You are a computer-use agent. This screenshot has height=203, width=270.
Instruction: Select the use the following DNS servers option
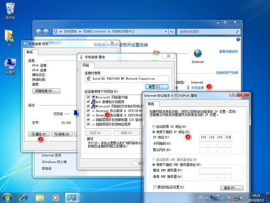pyautogui.click(x=154, y=165)
